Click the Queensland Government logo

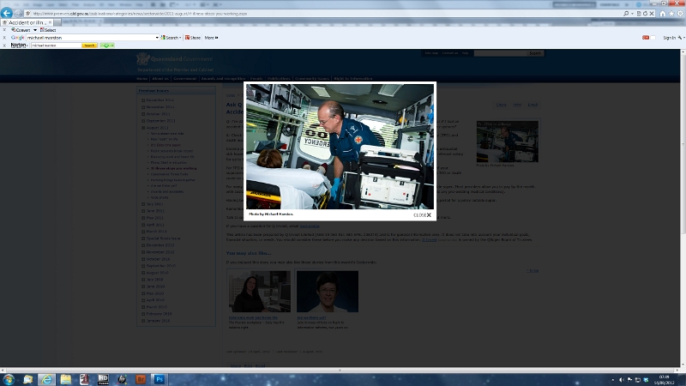point(175,58)
